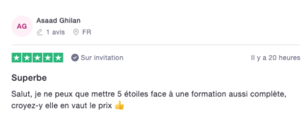Click the "5 étoiles" phrase in review text

pos(133,95)
